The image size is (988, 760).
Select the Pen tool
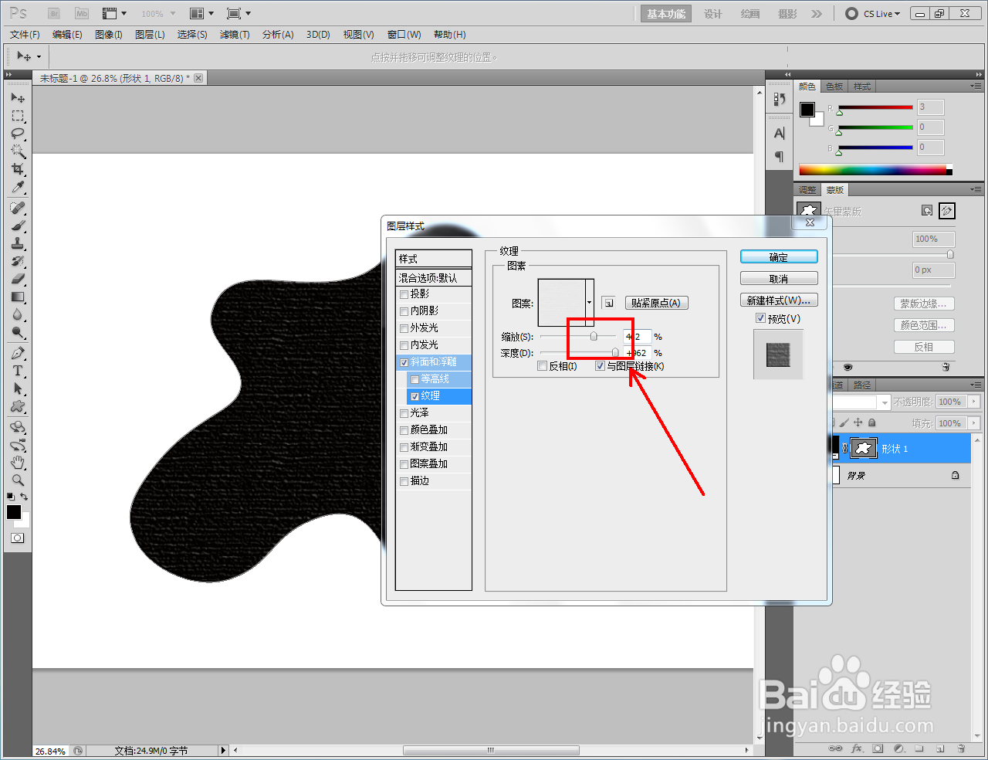click(18, 353)
